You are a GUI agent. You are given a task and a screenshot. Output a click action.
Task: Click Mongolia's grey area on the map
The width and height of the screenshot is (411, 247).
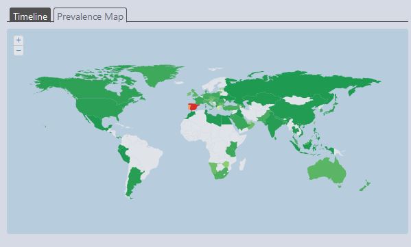(298, 100)
